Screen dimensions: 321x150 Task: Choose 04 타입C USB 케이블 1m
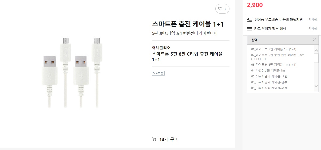[268, 70]
